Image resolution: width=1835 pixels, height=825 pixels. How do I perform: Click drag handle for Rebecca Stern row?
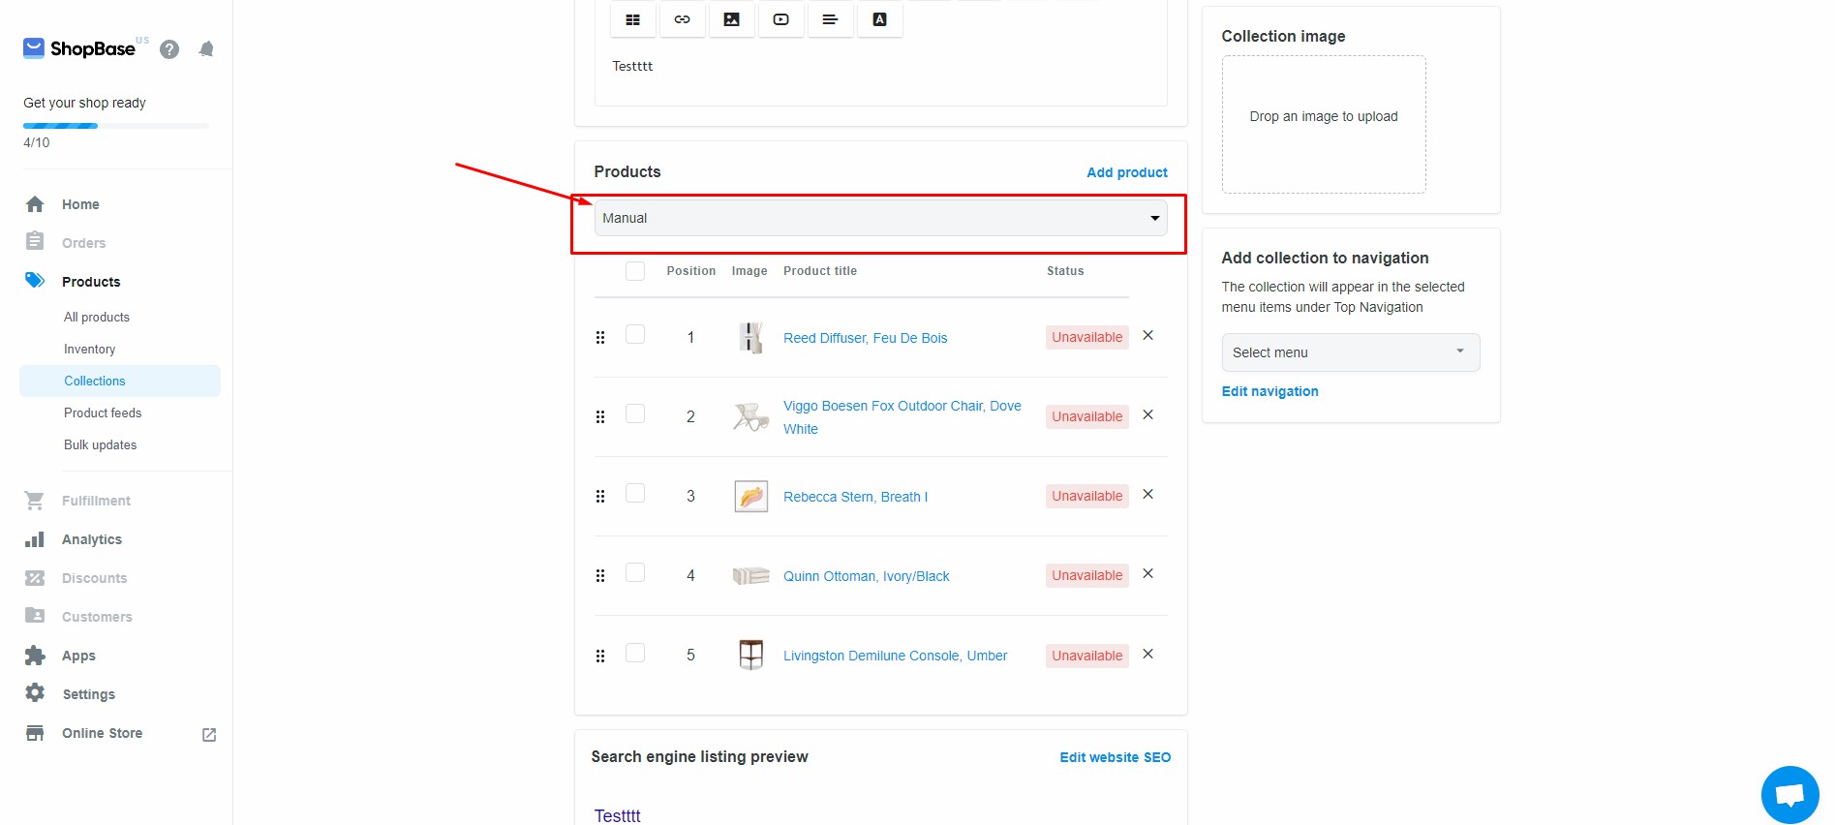tap(600, 497)
